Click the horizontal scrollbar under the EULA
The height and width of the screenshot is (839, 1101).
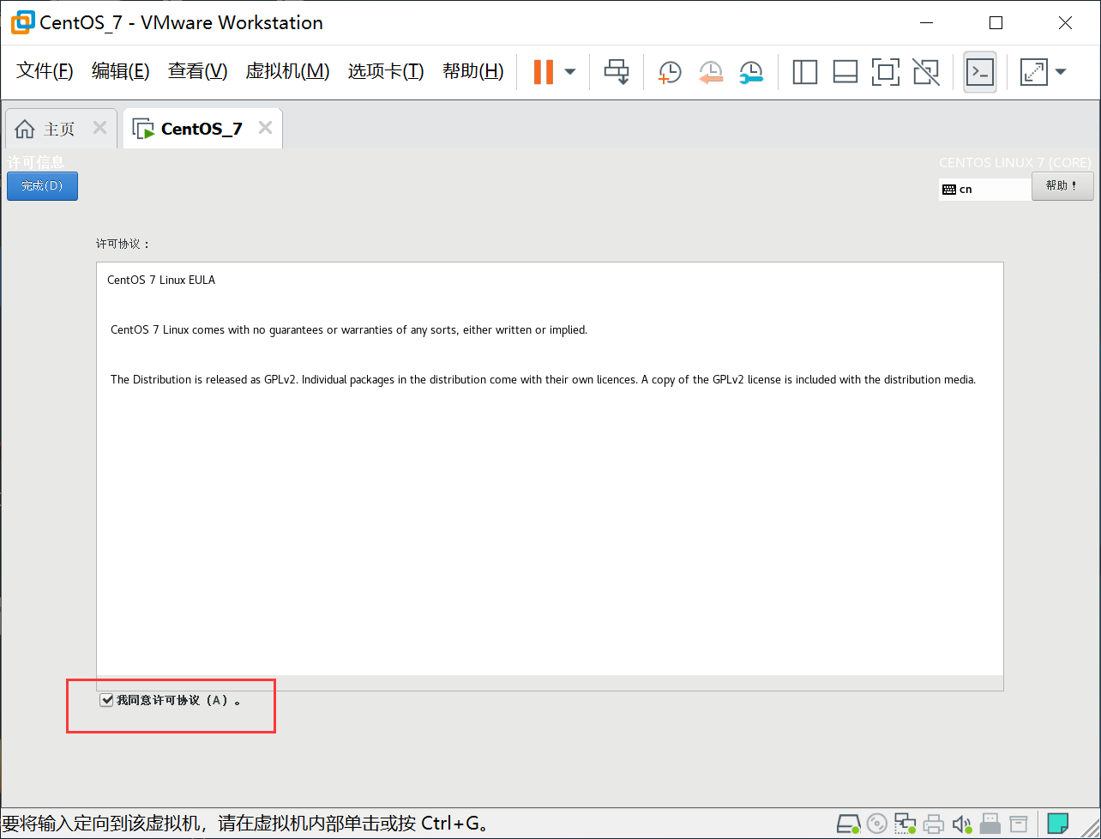550,683
